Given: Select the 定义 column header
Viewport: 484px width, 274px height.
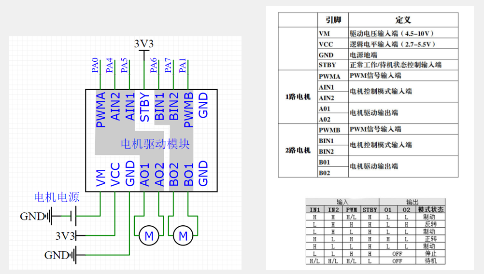Looking at the screenshot, I should coord(402,20).
